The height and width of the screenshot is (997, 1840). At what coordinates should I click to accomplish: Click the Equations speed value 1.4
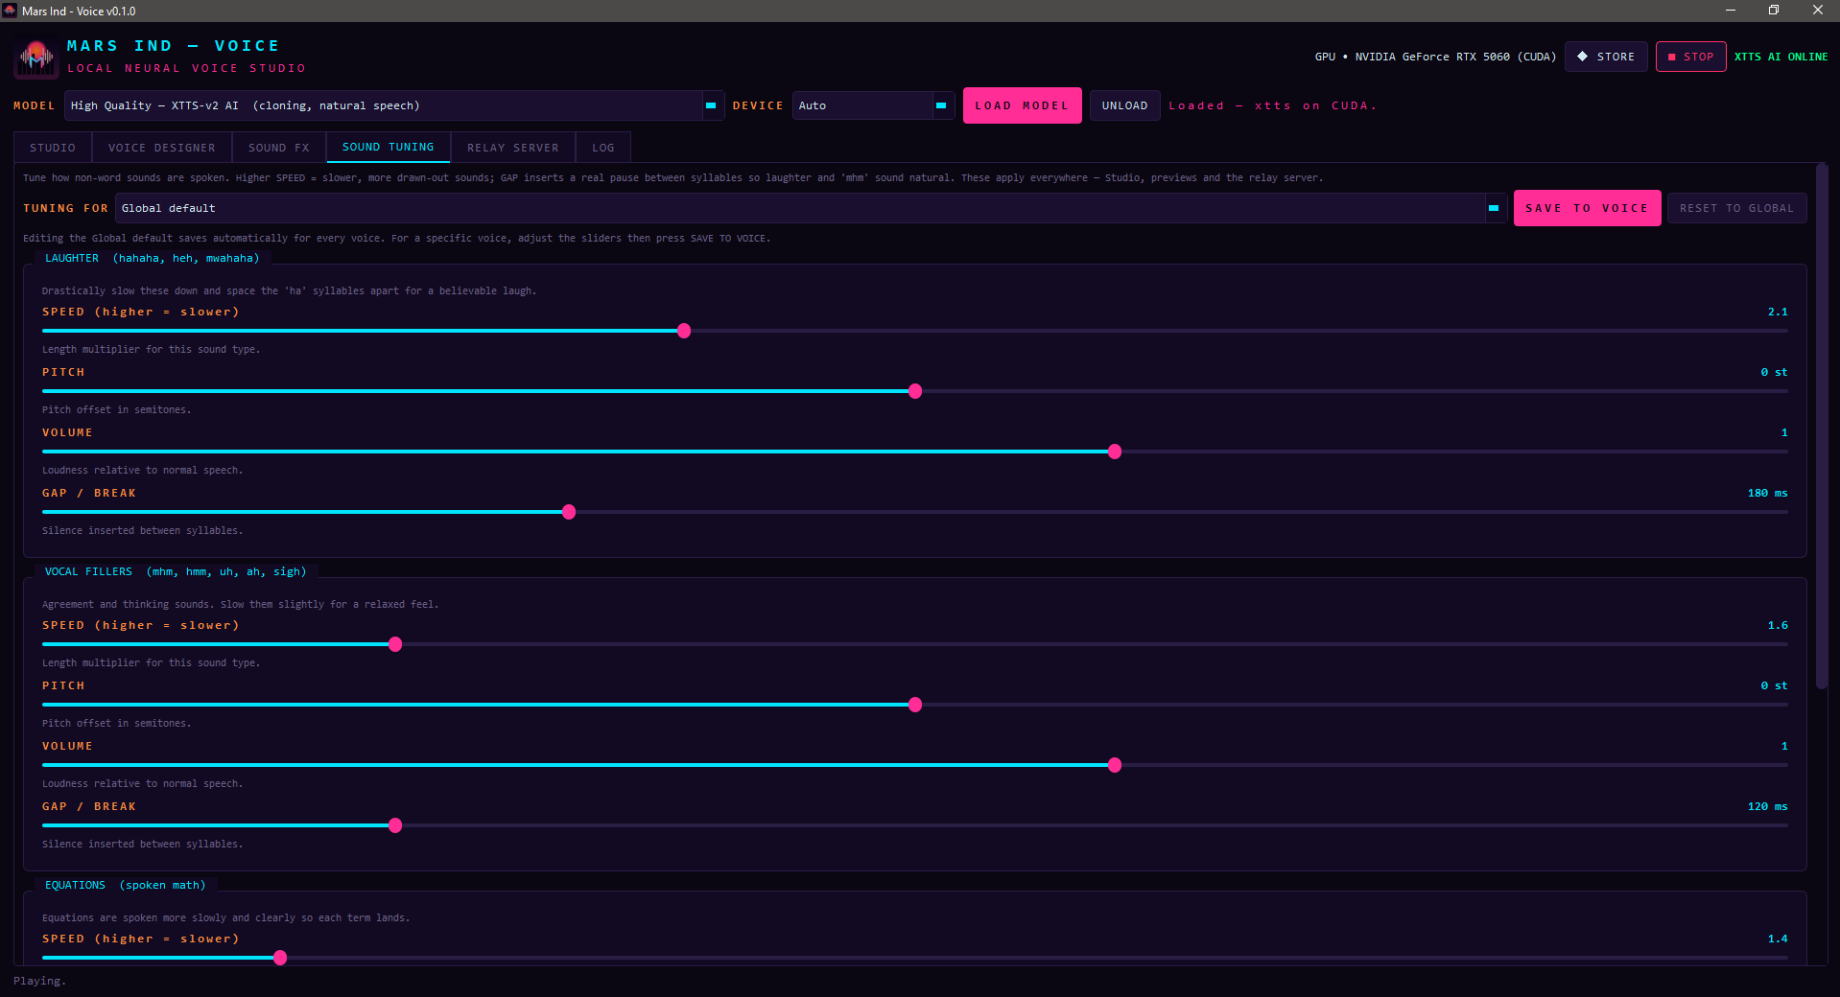(x=1778, y=939)
